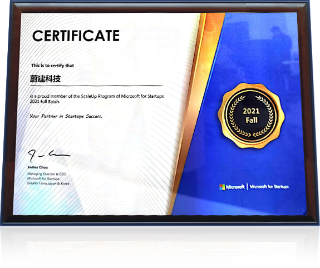Select the "Your Partner in Startups Success" slogan
The image size is (320, 268).
point(66,116)
